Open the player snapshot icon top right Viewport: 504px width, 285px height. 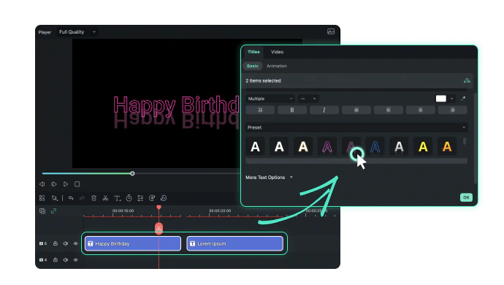tap(331, 31)
